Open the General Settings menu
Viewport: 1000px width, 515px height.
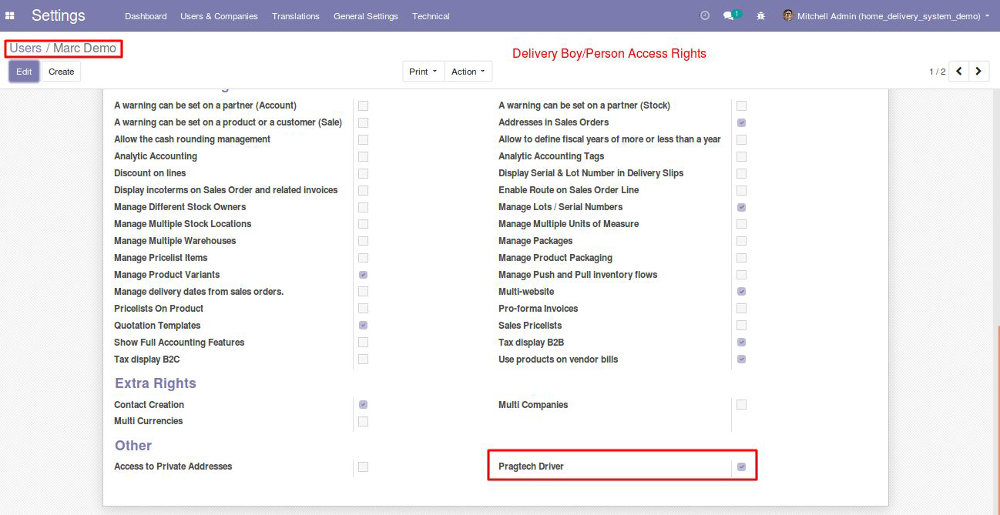tap(365, 16)
